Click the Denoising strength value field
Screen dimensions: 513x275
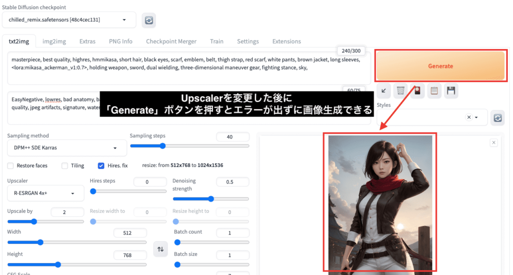(232, 182)
